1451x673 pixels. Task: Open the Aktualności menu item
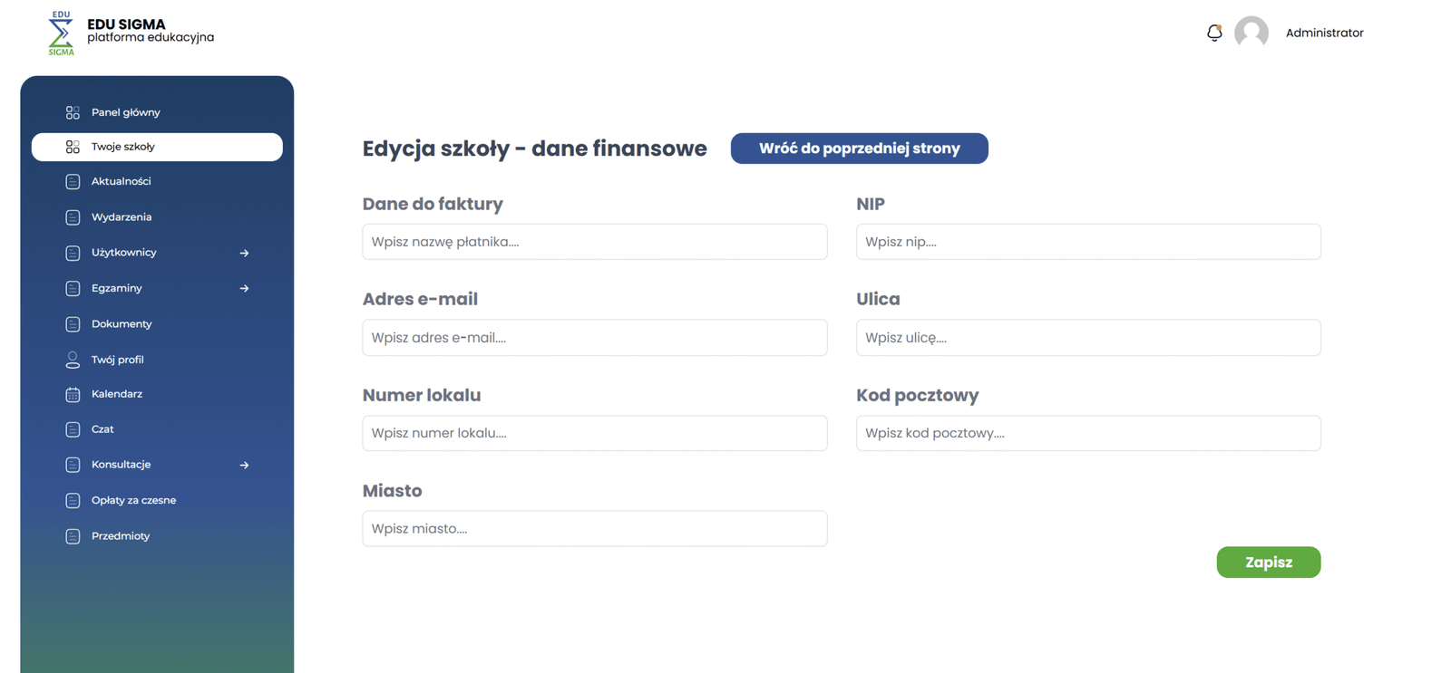(x=121, y=181)
